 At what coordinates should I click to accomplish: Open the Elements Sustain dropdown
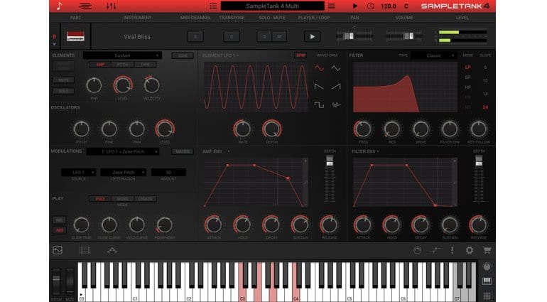122,55
